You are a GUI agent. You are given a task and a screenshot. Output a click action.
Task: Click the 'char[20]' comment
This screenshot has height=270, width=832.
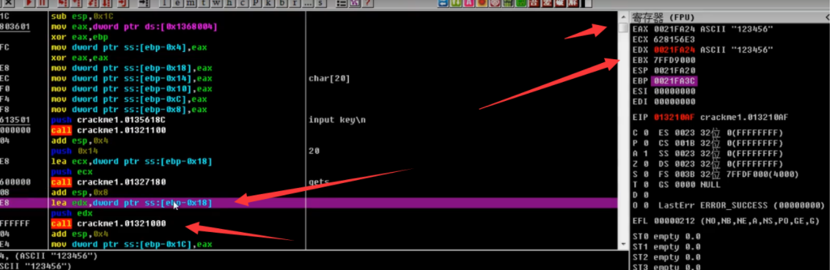point(329,78)
